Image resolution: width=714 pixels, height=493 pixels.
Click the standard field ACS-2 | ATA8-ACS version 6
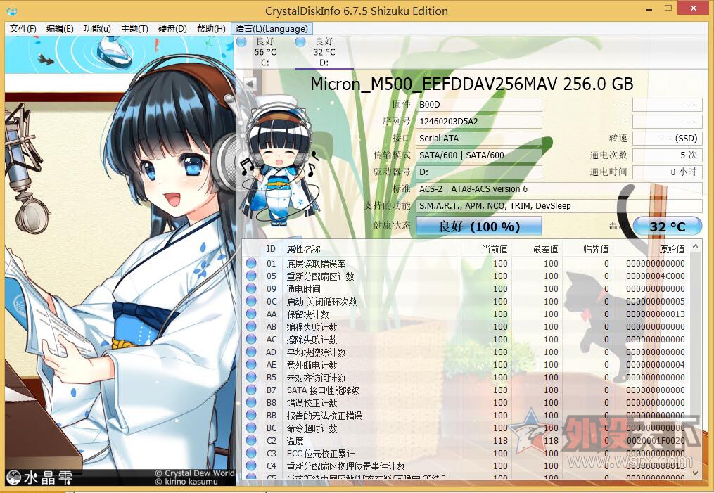click(559, 189)
